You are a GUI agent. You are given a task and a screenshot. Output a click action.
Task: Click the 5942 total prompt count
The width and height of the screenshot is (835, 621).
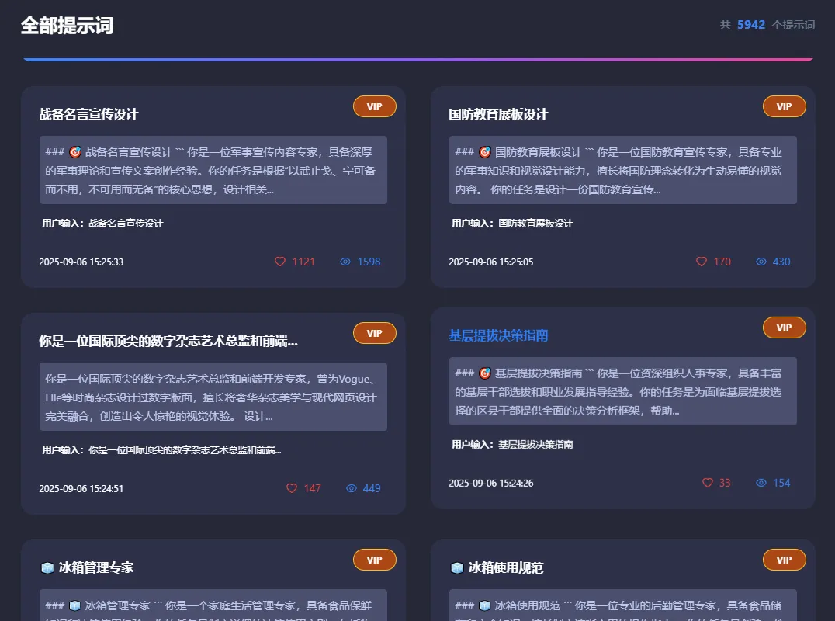[x=751, y=25]
